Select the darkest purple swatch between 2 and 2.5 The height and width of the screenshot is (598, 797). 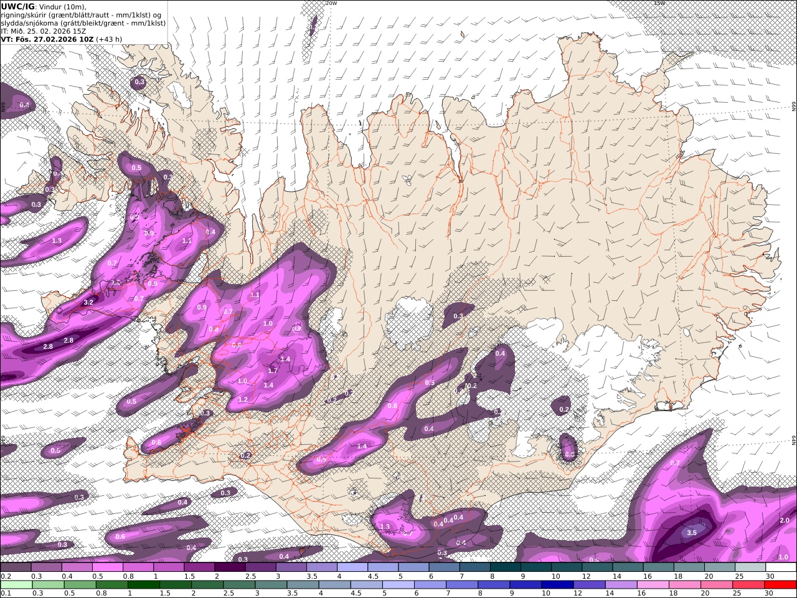[230, 567]
